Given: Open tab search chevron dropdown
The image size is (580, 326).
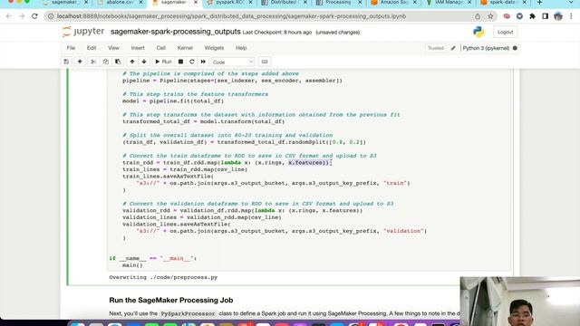Looking at the screenshot, I should pyautogui.click(x=572, y=3).
